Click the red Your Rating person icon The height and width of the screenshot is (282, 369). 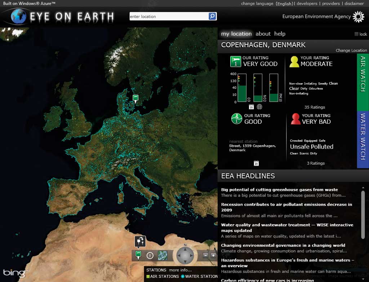point(295,119)
